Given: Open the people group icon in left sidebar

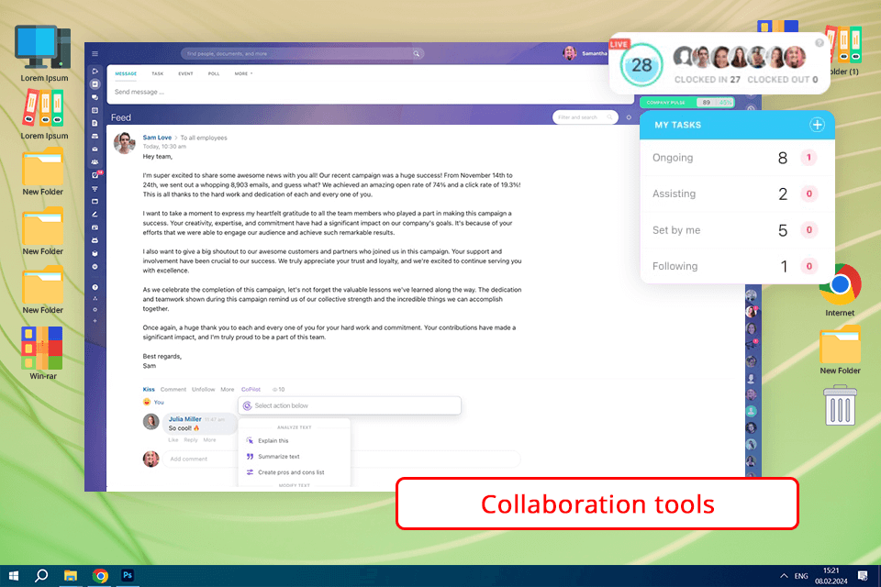Looking at the screenshot, I should coord(95,161).
